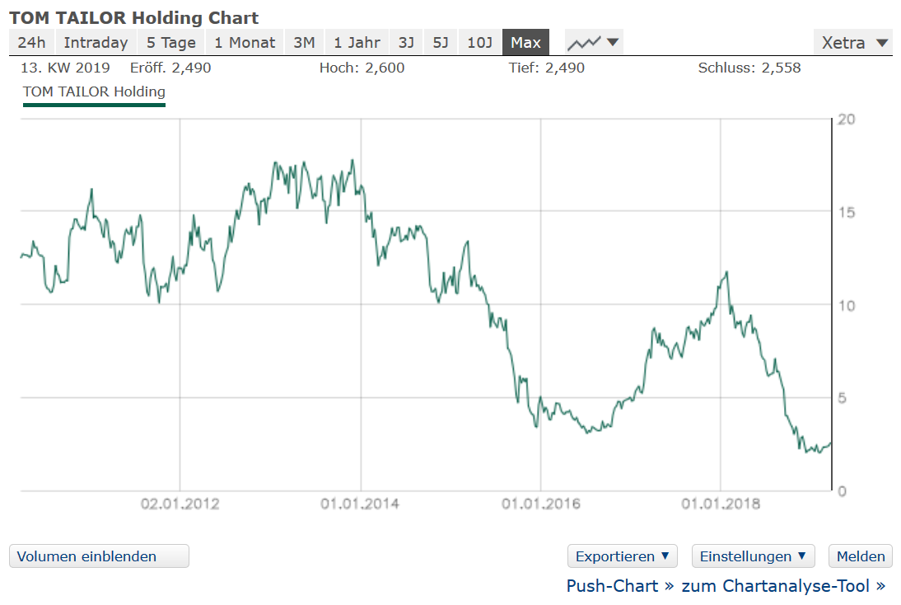Select the 5J range tab
The height and width of the screenshot is (605, 901).
tap(441, 43)
